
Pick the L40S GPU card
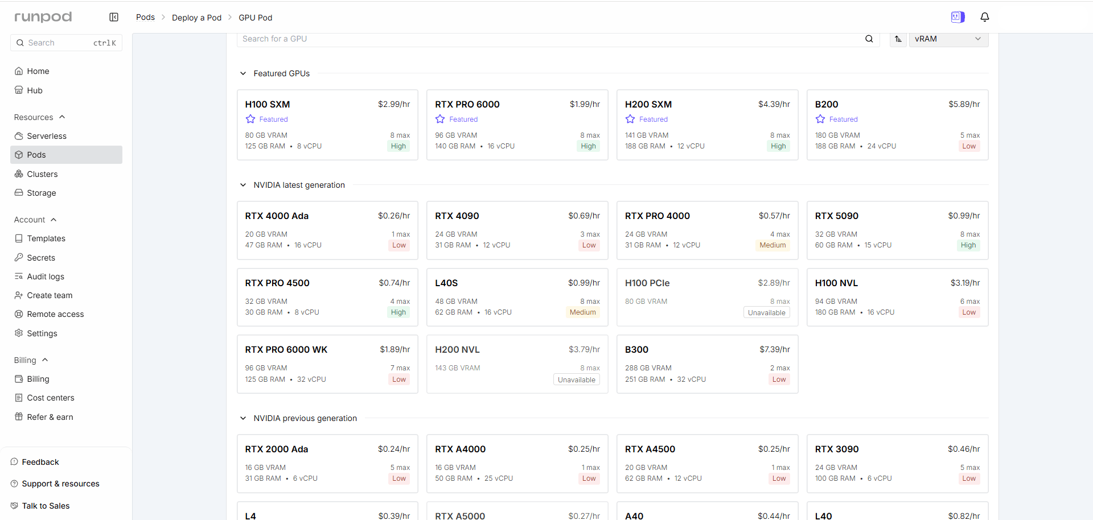pyautogui.click(x=517, y=297)
